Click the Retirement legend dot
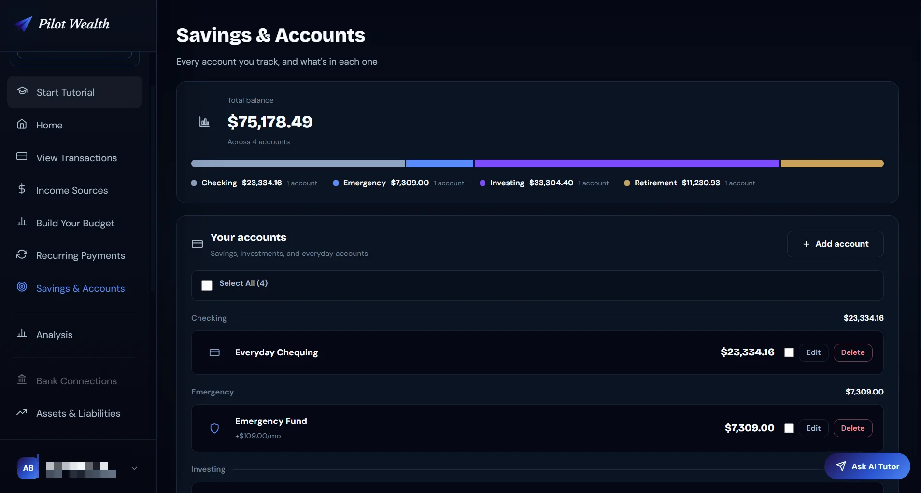This screenshot has height=493, width=921. click(627, 183)
